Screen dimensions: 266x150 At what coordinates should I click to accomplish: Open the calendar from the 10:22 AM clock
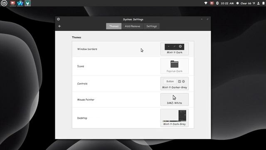(227, 3)
